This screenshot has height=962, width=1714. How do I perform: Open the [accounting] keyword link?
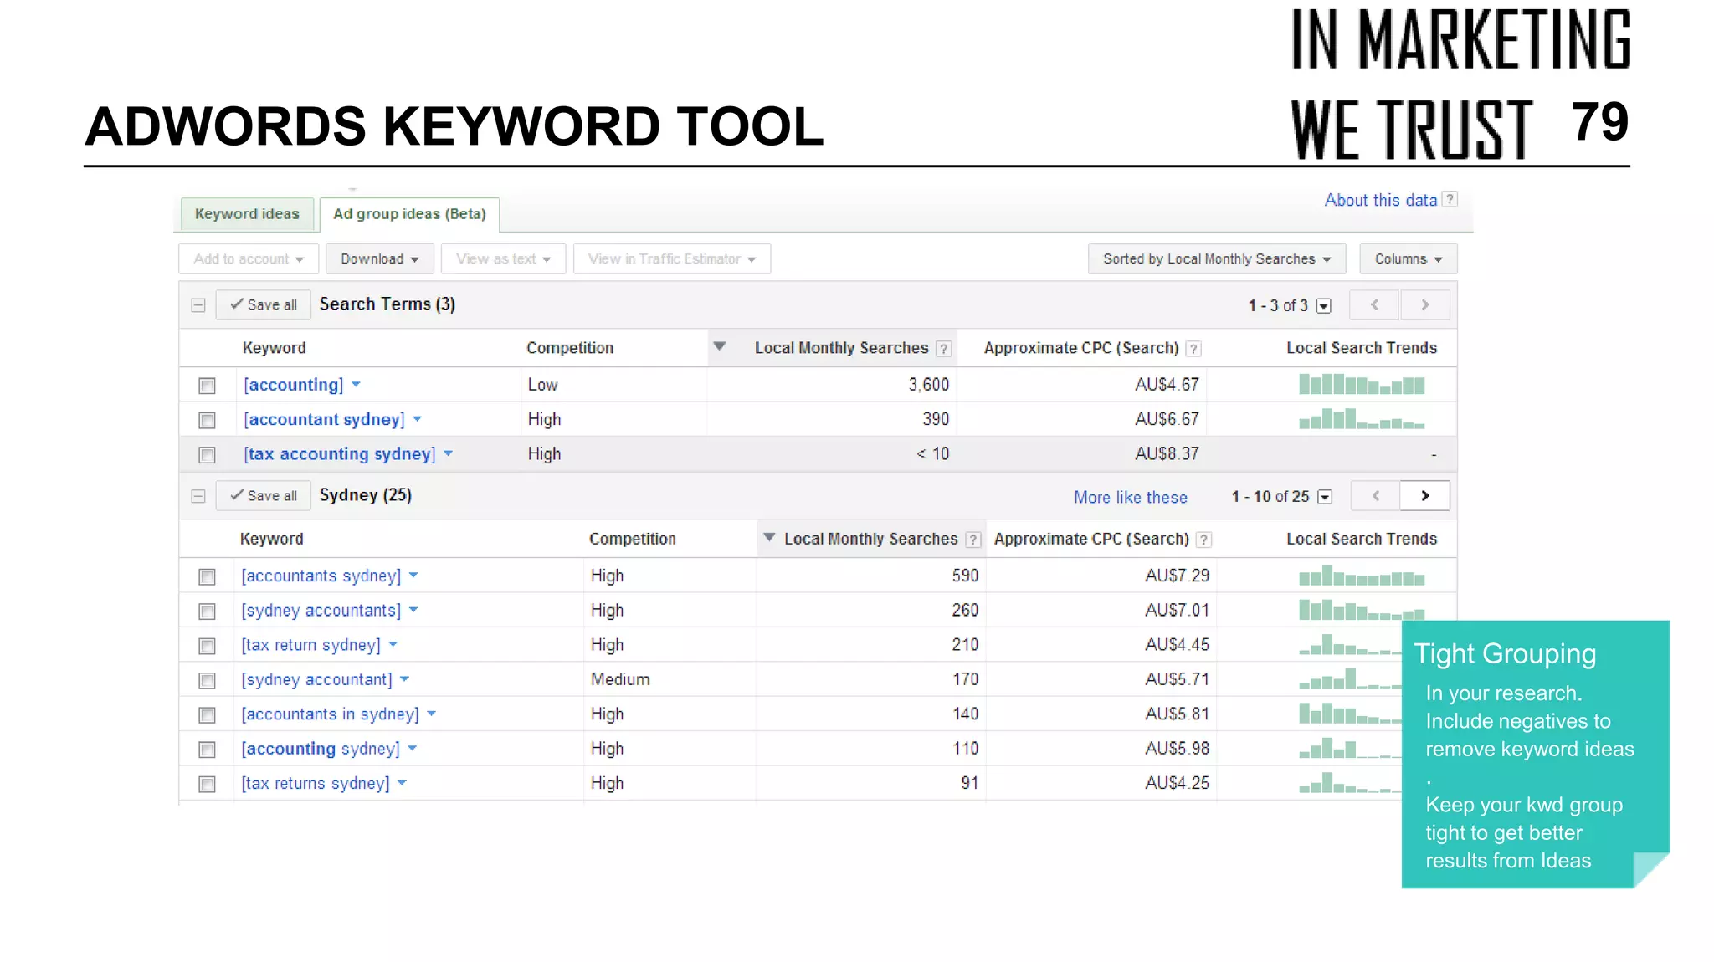(x=294, y=385)
